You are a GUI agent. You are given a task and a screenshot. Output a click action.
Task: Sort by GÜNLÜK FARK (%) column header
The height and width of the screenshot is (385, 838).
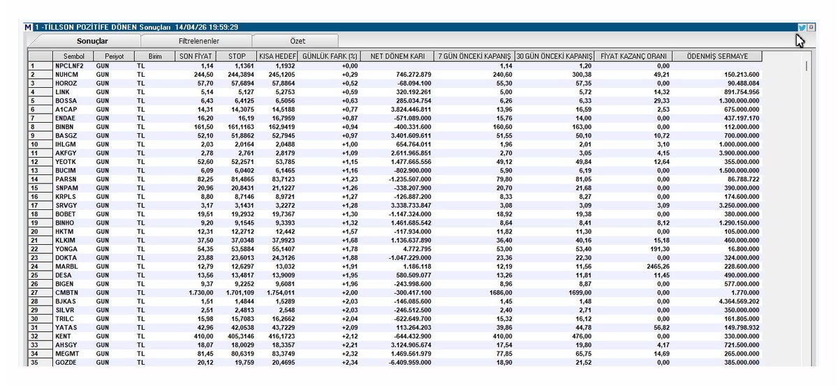tap(330, 56)
